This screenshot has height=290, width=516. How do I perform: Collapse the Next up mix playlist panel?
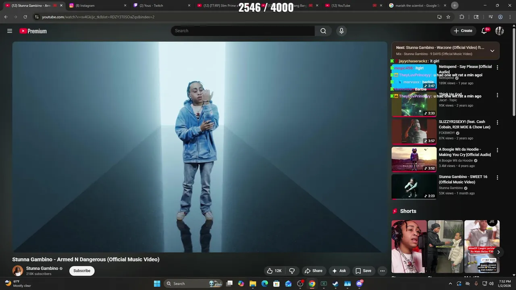492,51
